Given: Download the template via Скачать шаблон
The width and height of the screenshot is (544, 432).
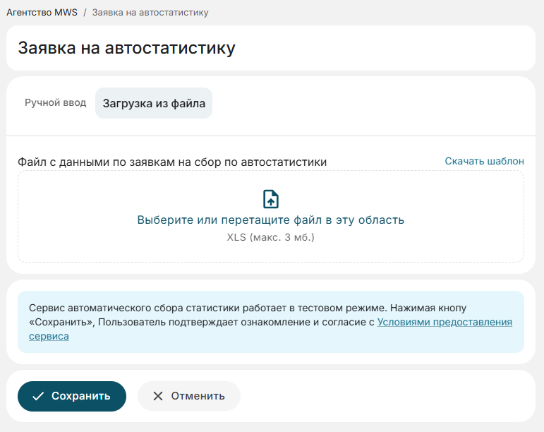Looking at the screenshot, I should coord(484,161).
